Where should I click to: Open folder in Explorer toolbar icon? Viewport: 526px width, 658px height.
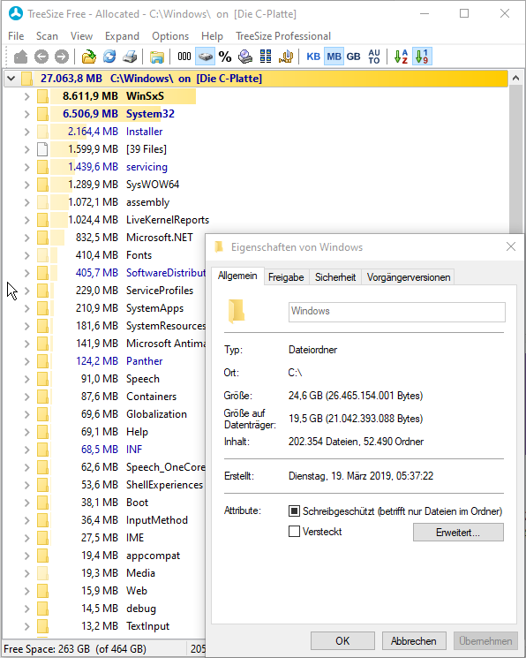(x=156, y=57)
